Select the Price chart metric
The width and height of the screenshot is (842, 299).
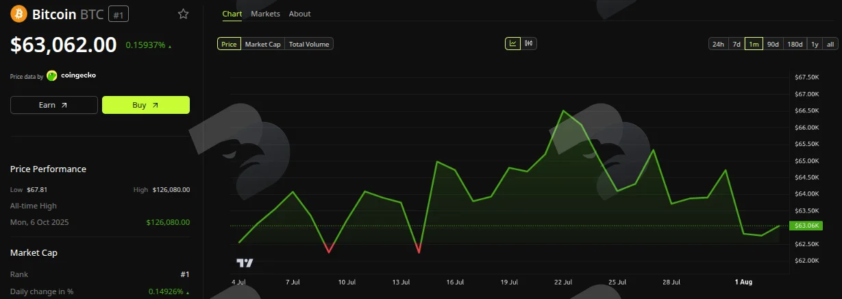click(229, 44)
